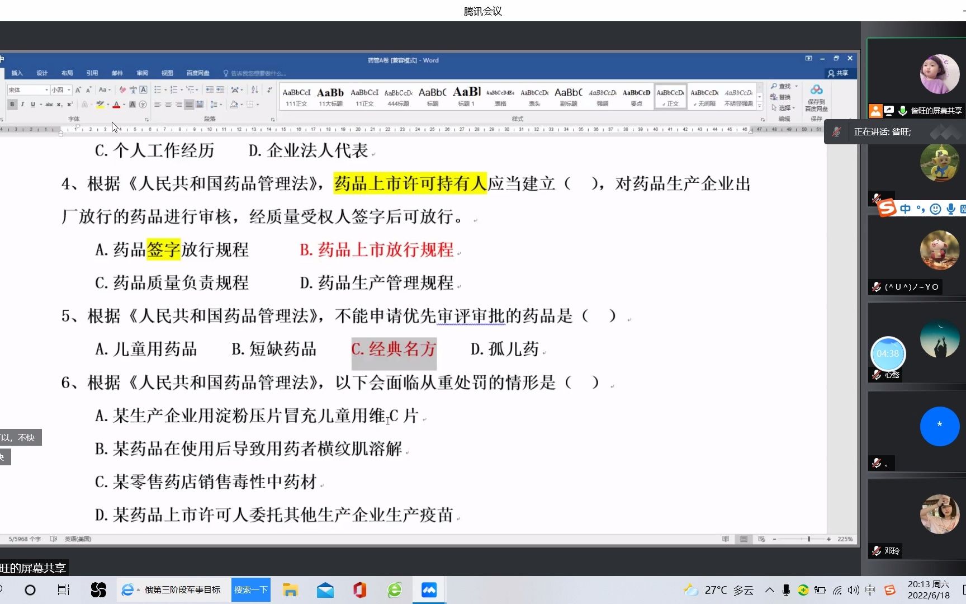Open Mail app from taskbar
This screenshot has height=604, width=966.
(x=325, y=590)
